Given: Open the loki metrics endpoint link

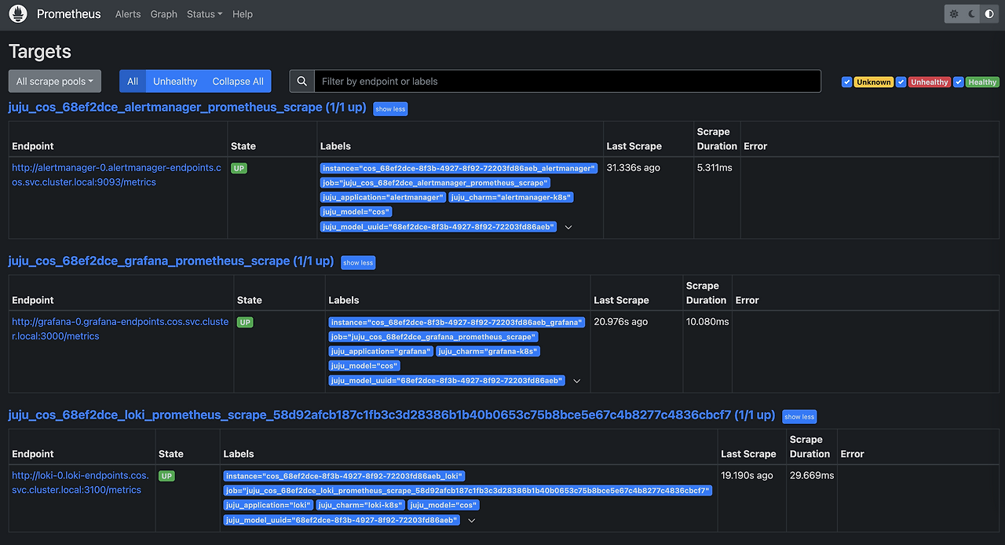Looking at the screenshot, I should (x=80, y=483).
